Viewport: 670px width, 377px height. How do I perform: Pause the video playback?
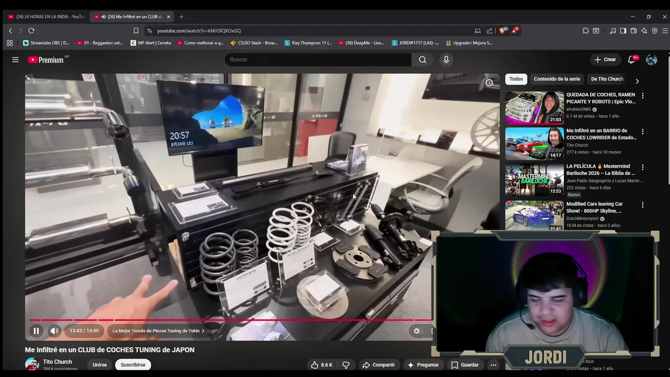[36, 331]
